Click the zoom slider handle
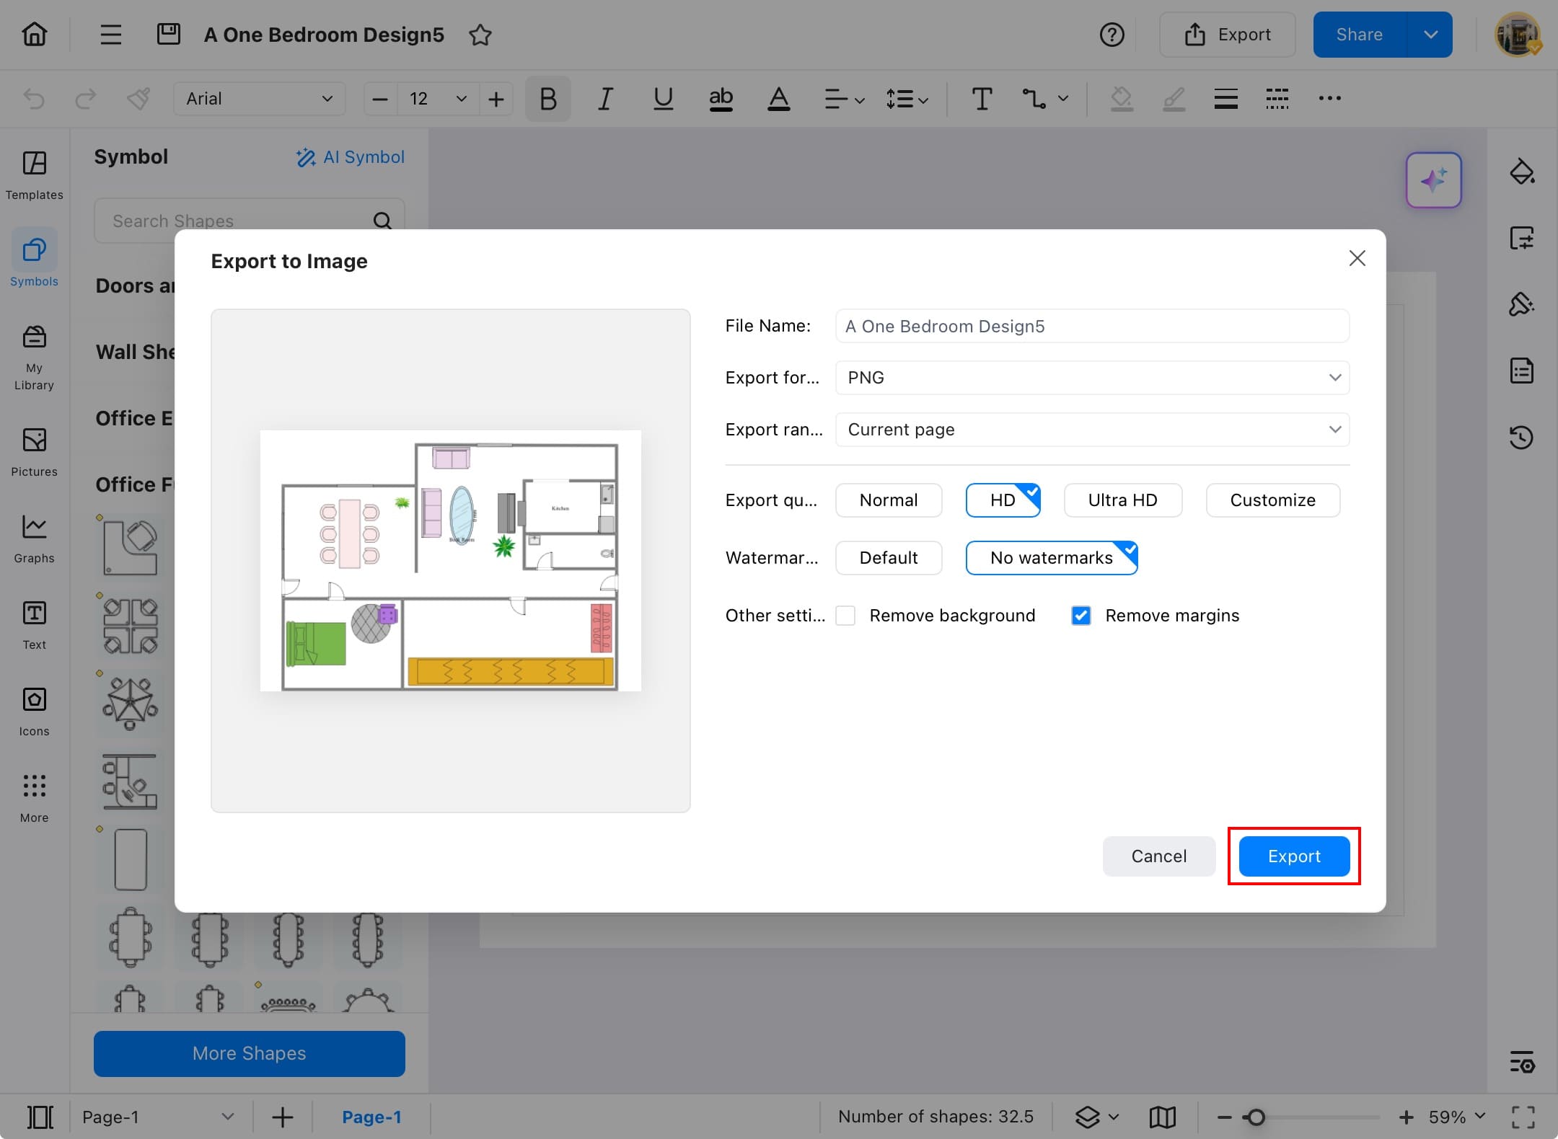The height and width of the screenshot is (1139, 1558). [x=1256, y=1117]
